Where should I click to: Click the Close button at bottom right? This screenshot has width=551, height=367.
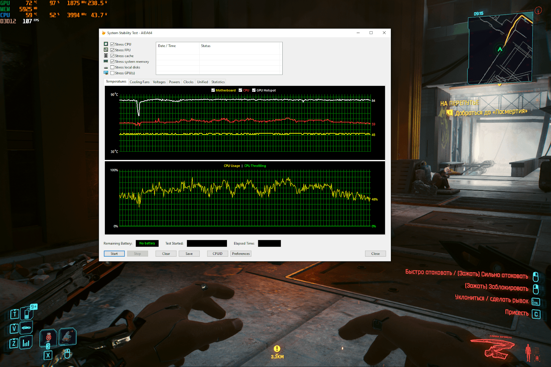(x=375, y=253)
